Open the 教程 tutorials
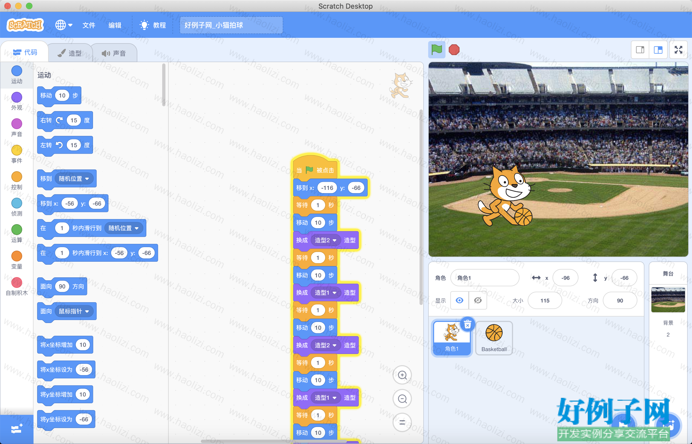 (x=153, y=25)
